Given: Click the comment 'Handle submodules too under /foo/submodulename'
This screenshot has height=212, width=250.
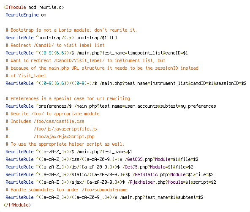Looking at the screenshot, I should [x=66, y=190].
